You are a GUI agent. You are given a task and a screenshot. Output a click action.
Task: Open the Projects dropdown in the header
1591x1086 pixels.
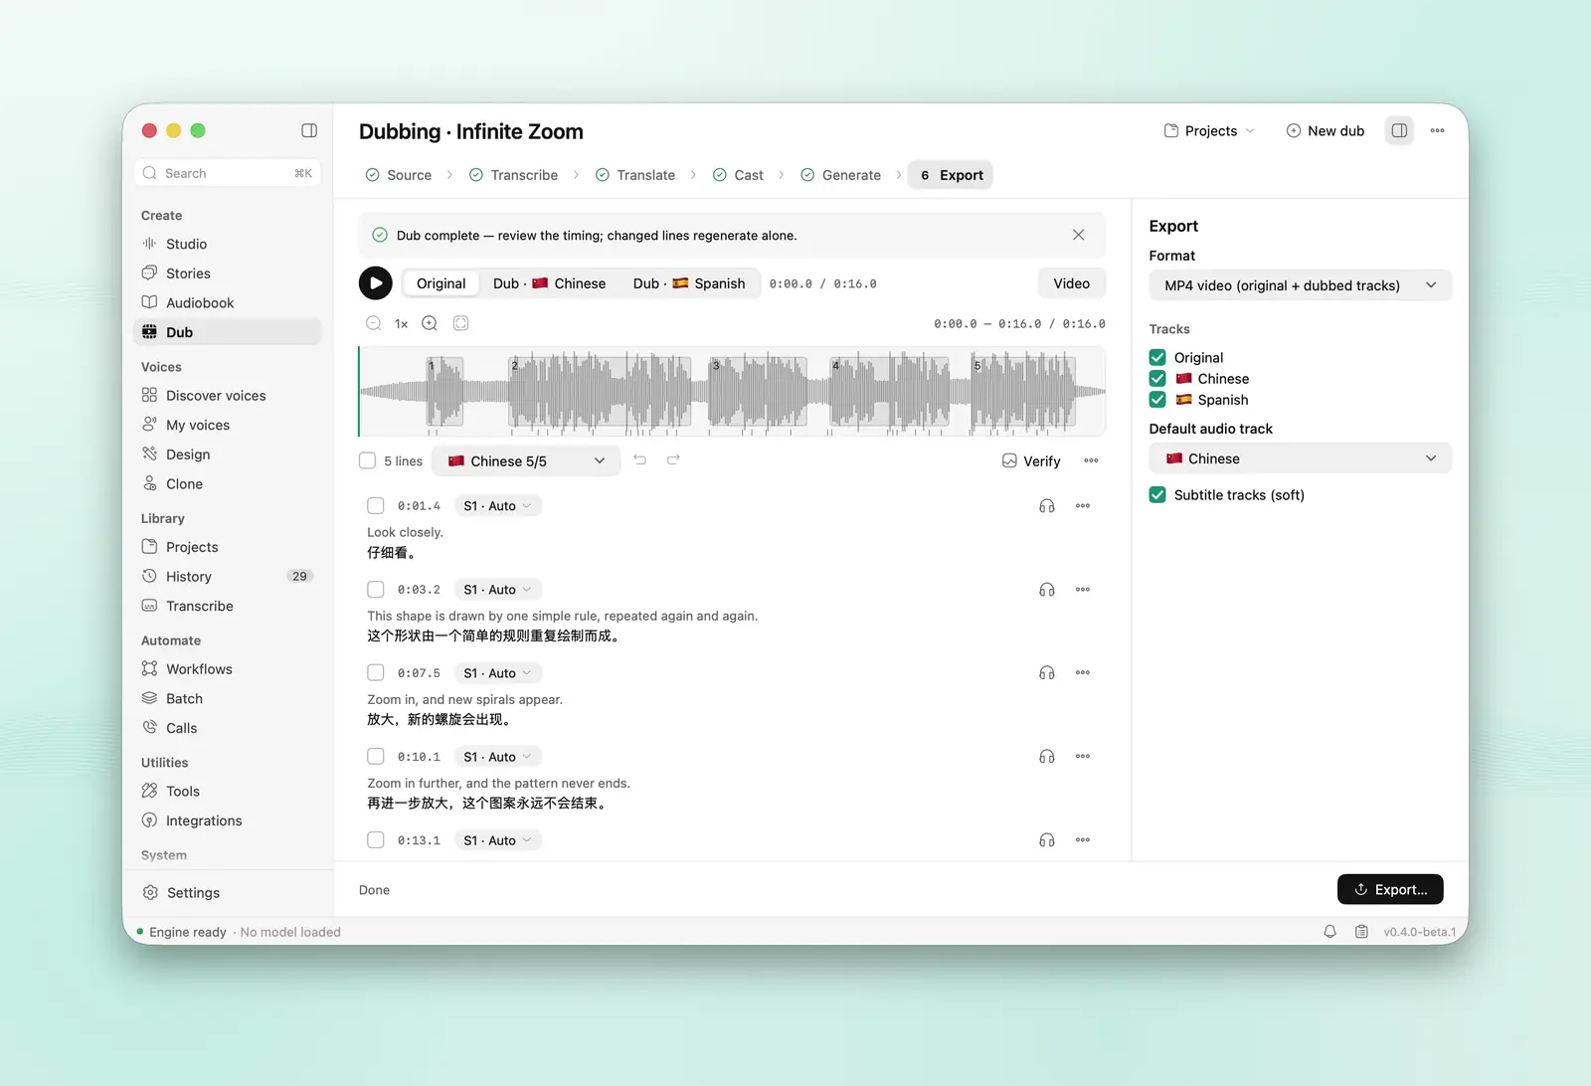pos(1209,130)
